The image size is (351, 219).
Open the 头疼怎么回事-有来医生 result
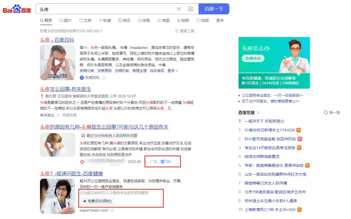pyautogui.click(x=65, y=89)
